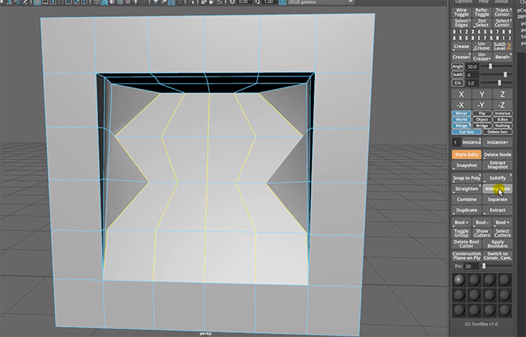The width and height of the screenshot is (526, 337).
Task: Enable the Delete Geo option
Action: (x=497, y=131)
